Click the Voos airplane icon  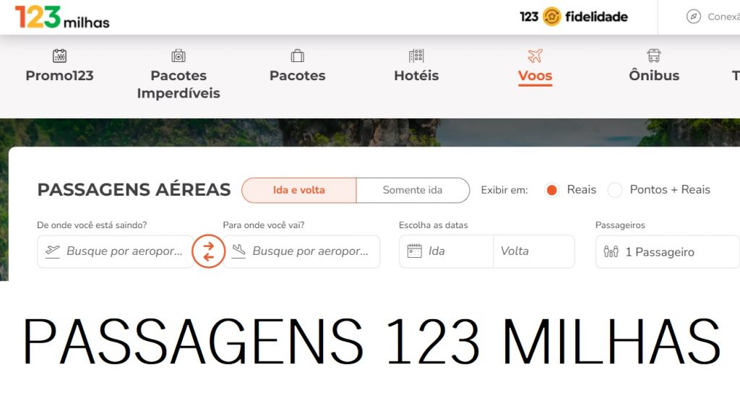click(535, 56)
